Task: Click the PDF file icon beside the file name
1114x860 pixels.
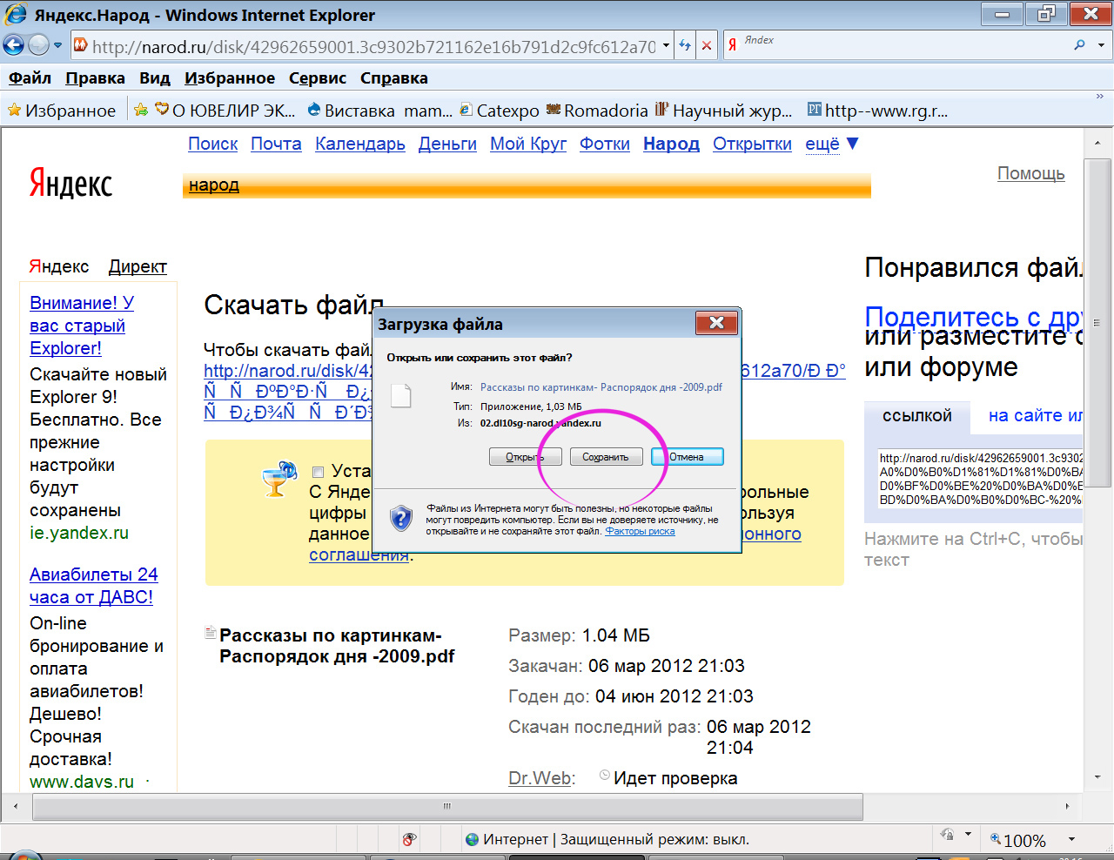Action: pos(210,632)
